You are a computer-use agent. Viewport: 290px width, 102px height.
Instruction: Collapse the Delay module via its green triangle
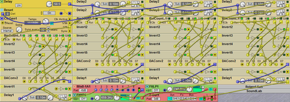click(2, 1)
